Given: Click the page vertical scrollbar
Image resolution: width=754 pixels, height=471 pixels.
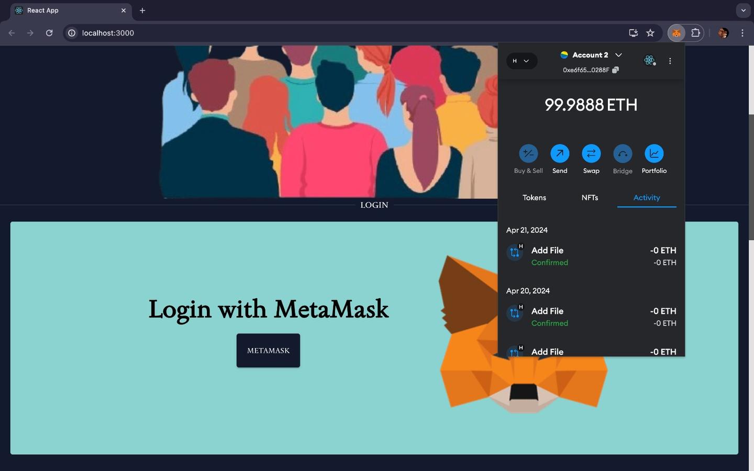Looking at the screenshot, I should (x=751, y=178).
